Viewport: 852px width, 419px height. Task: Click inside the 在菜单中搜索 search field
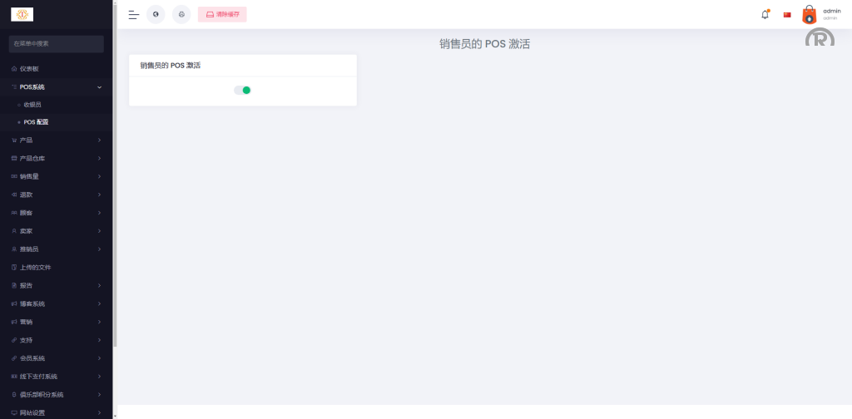tap(57, 44)
